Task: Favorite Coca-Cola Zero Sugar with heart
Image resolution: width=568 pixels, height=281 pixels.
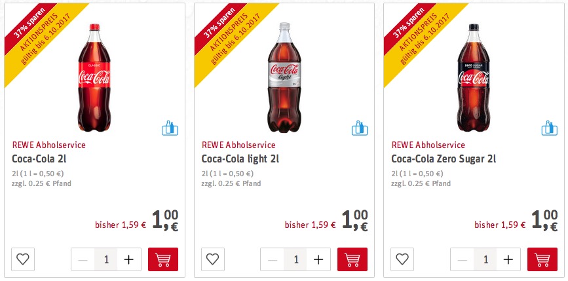Action: [x=402, y=259]
